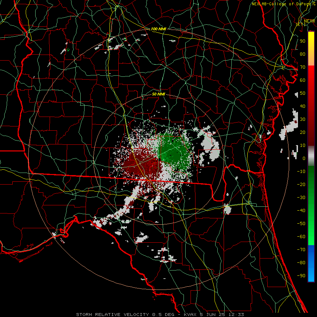Click the "60" value on the velocity scale
The image size is (317, 317).
pos(303,80)
